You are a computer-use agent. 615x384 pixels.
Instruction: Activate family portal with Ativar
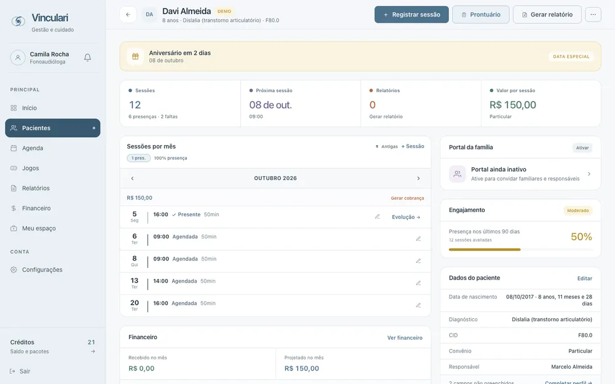coord(582,147)
